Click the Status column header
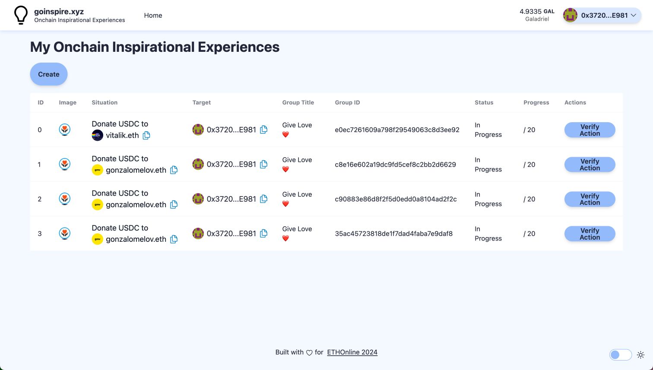The height and width of the screenshot is (370, 653). 484,102
